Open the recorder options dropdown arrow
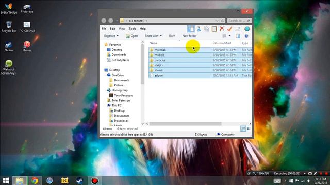Screen dimensions: 330x185 coord(305,174)
